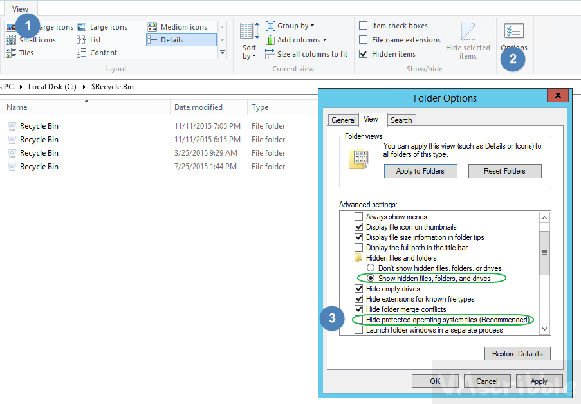Enable File name extensions checkbox
The image size is (581, 404).
(364, 40)
